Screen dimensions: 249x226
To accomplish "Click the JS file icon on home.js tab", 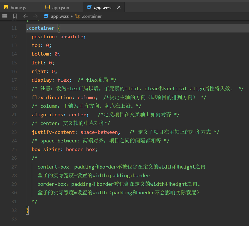I will (6, 7).
